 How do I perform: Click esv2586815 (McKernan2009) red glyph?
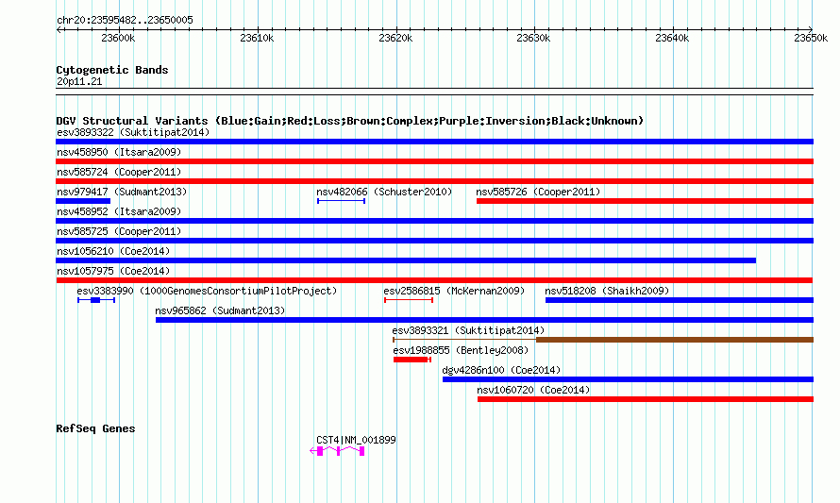click(x=409, y=300)
